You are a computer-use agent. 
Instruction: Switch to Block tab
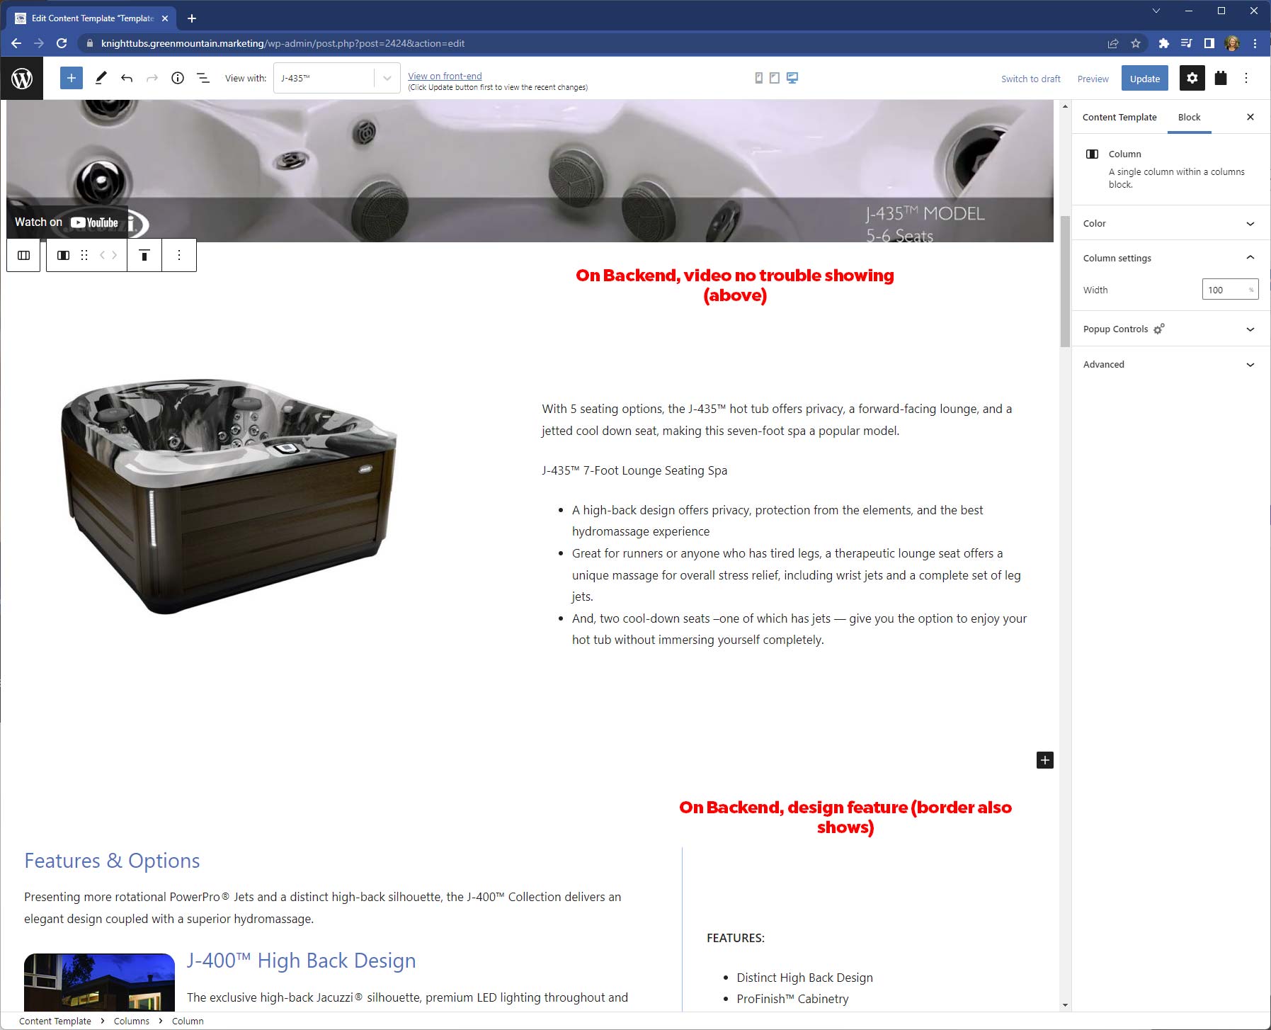(x=1190, y=117)
